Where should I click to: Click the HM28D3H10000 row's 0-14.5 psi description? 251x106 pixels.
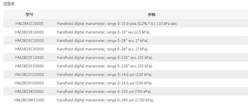[x=105, y=75]
